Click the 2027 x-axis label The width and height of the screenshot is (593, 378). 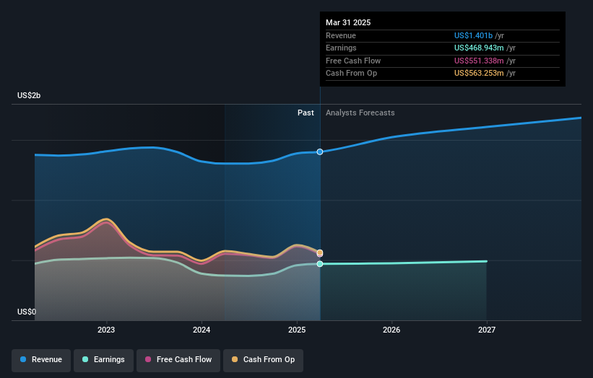(x=487, y=330)
